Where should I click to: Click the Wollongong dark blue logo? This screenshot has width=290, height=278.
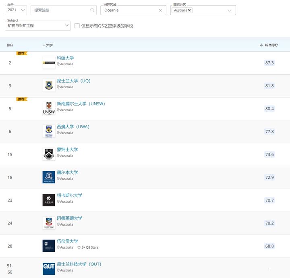[x=49, y=246]
